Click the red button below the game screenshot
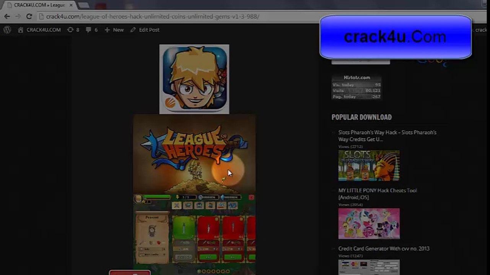The width and height of the screenshot is (490, 275). coord(130,273)
